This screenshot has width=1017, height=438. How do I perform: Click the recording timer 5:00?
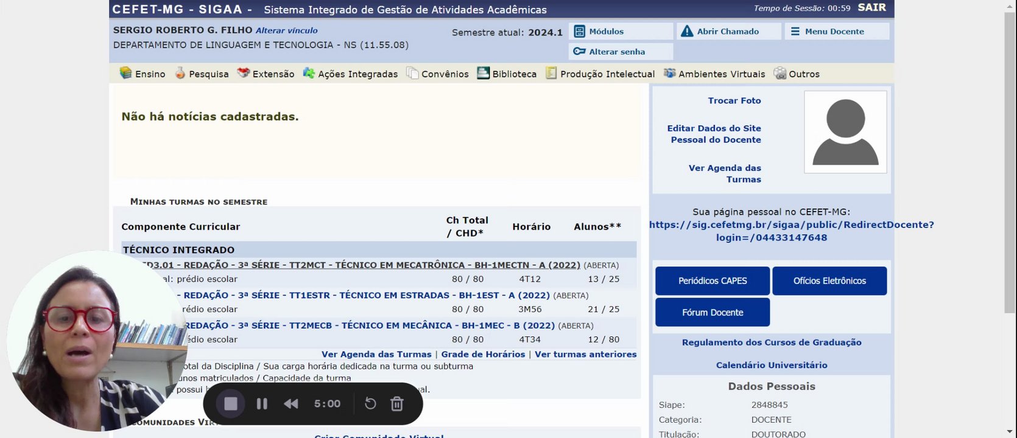(327, 403)
